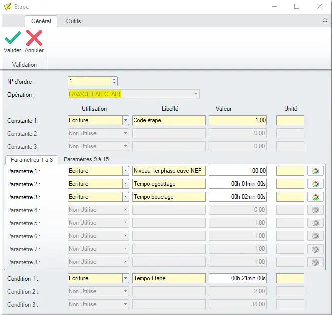
Task: Click the Code étape label field
Action: click(169, 120)
